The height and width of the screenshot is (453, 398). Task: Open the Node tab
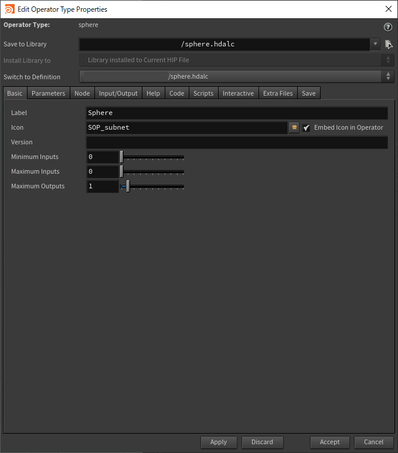tap(82, 93)
